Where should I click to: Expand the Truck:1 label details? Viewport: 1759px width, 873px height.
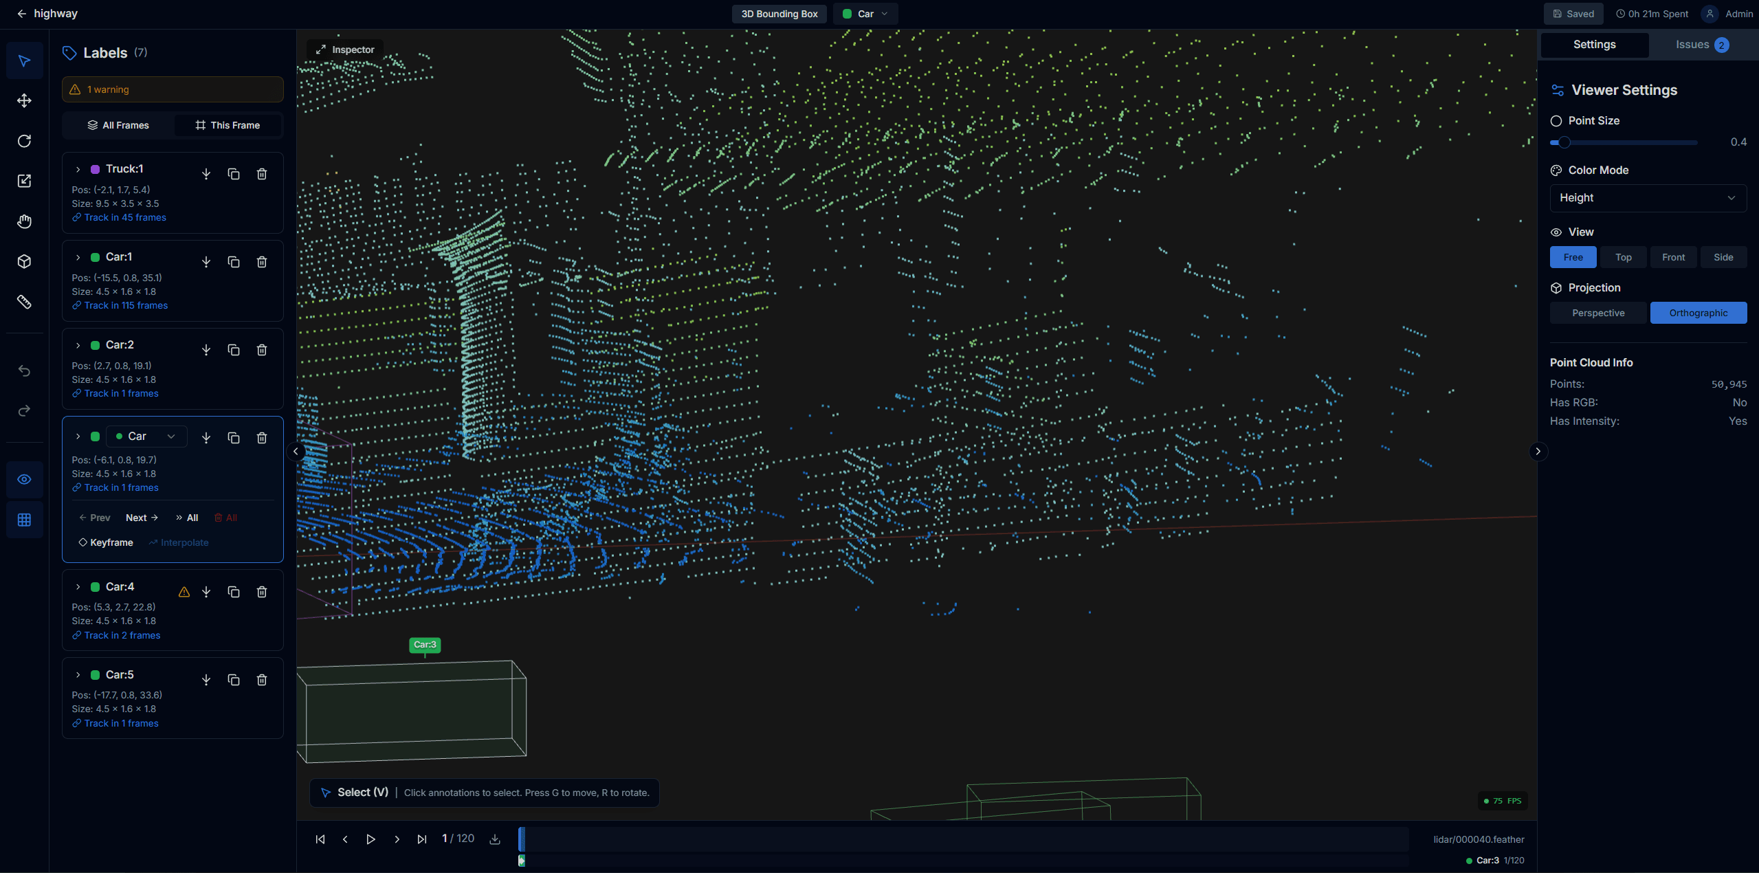(77, 168)
